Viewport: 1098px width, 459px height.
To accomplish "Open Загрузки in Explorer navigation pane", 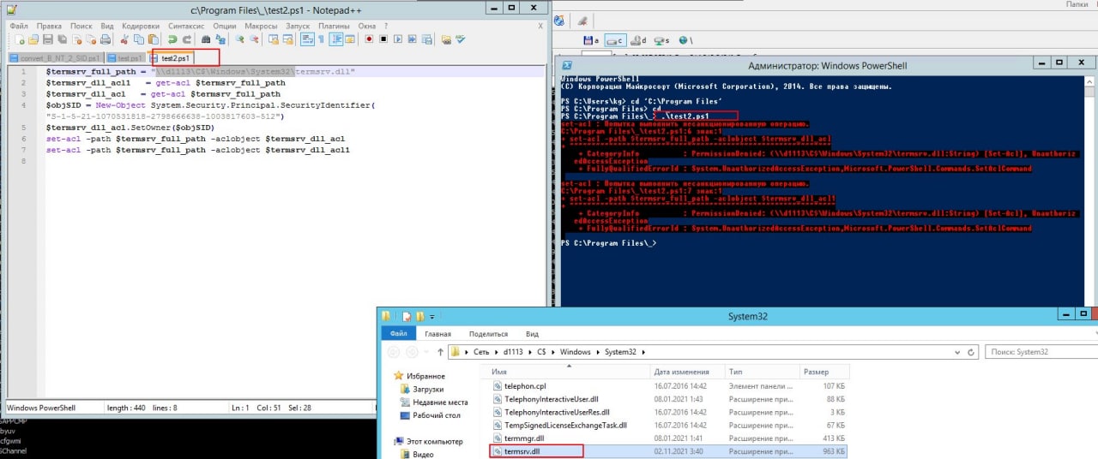I will coord(428,389).
